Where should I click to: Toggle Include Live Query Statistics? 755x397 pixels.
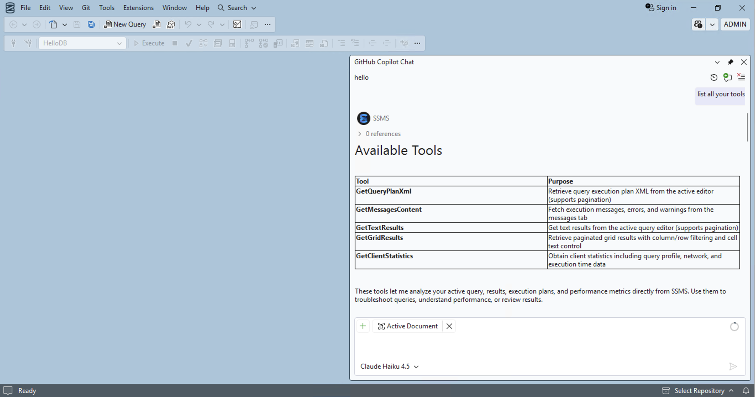pos(263,43)
